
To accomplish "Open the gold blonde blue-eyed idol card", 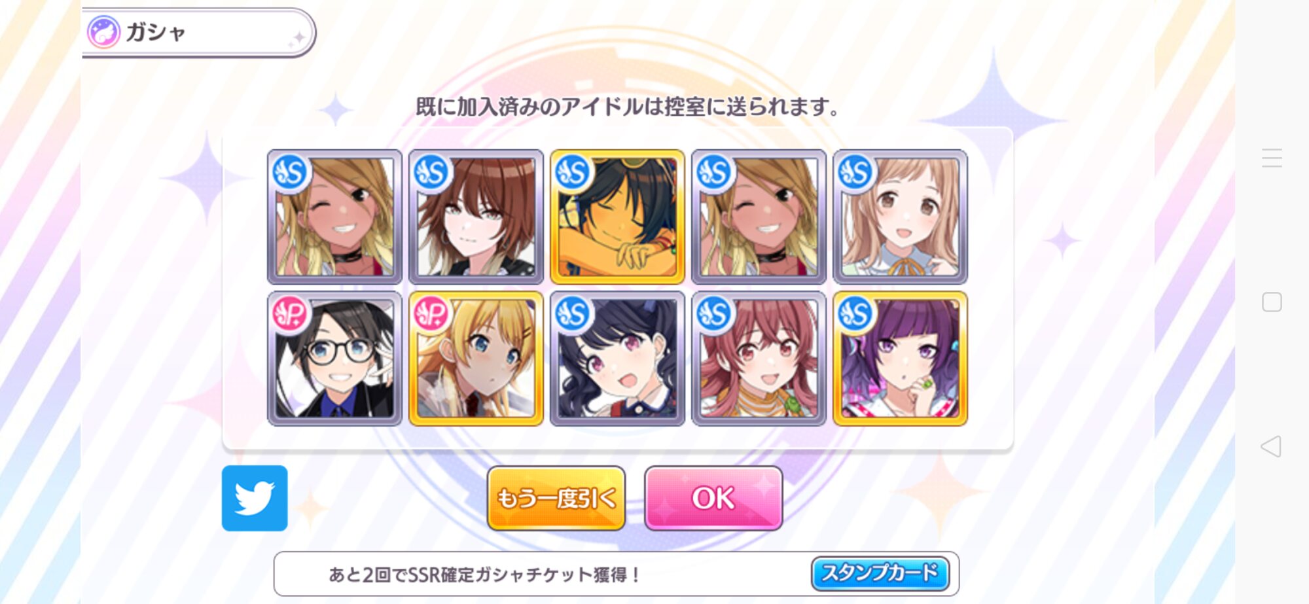I will pyautogui.click(x=476, y=359).
